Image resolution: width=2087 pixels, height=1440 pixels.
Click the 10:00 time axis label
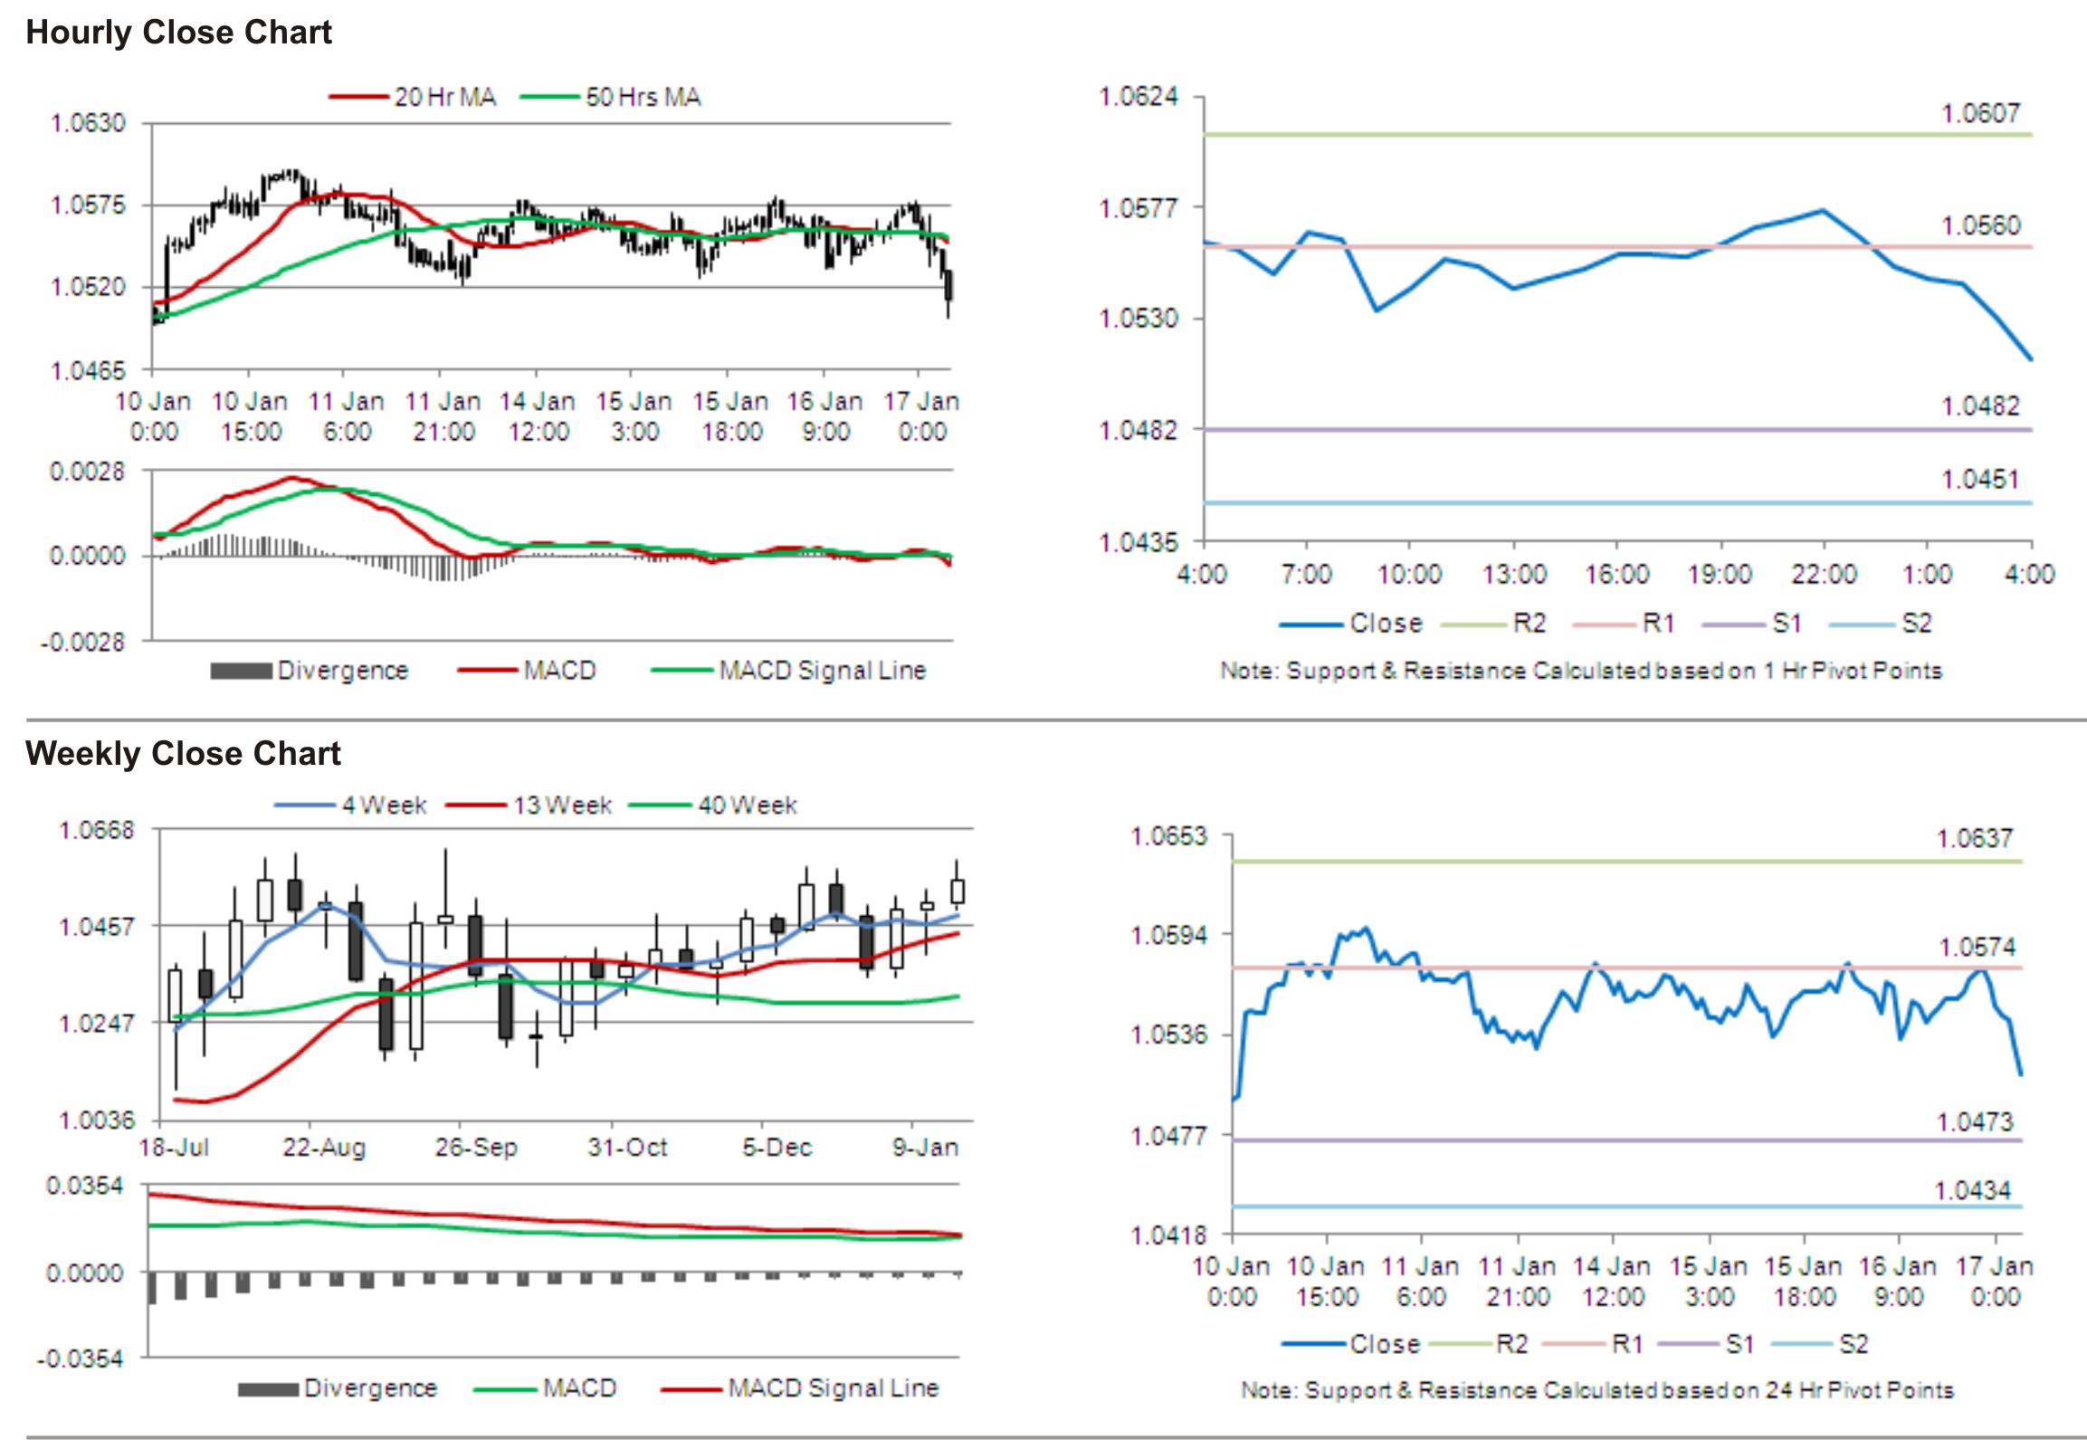point(1409,574)
